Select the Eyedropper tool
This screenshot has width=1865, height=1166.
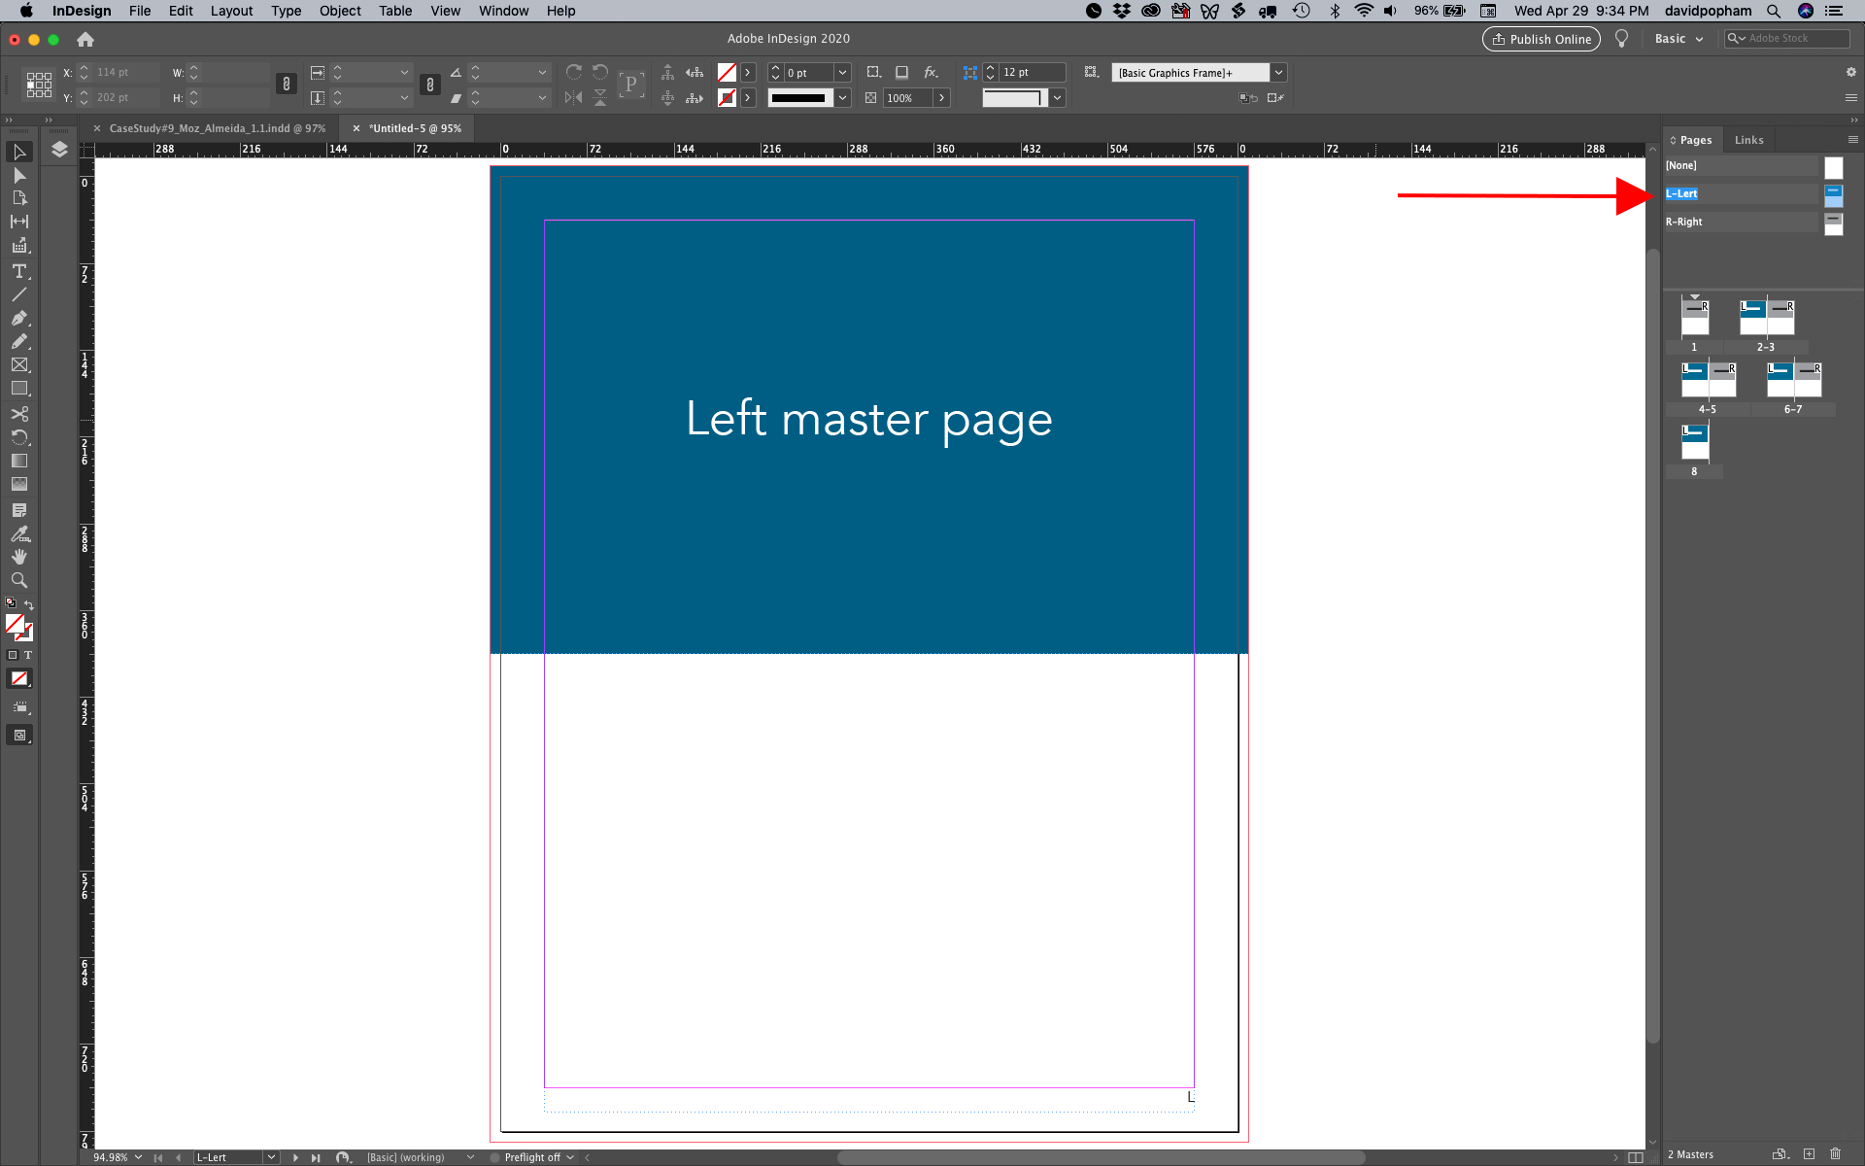tap(19, 533)
